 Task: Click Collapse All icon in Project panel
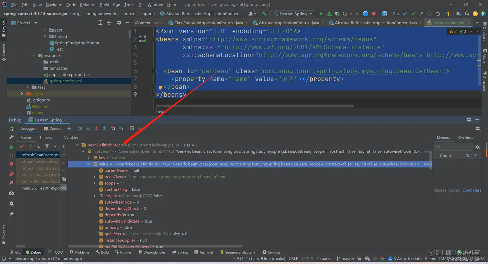(x=109, y=23)
